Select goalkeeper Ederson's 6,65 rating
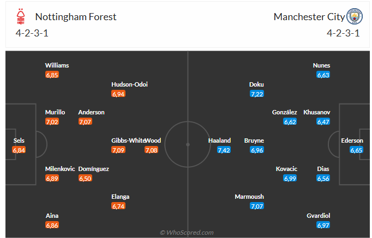The height and width of the screenshot is (238, 372). (x=356, y=150)
